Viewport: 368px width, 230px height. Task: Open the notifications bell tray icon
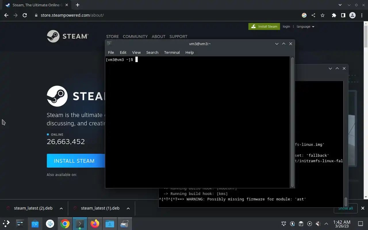click(284, 224)
